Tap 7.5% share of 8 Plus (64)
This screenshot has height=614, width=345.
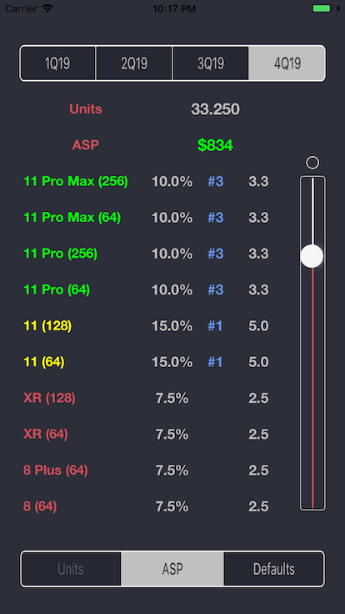coord(172,471)
